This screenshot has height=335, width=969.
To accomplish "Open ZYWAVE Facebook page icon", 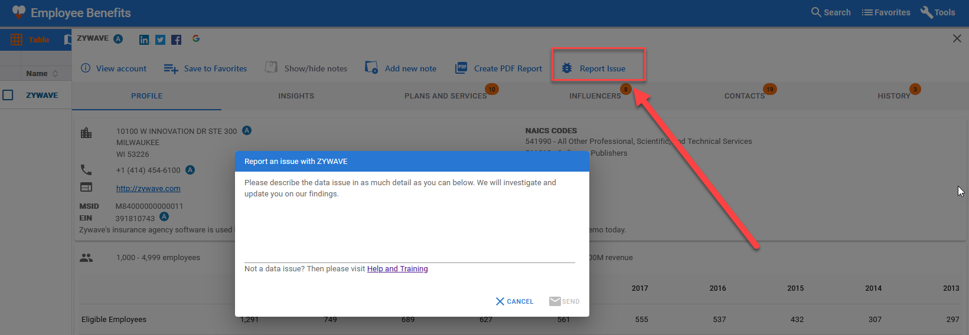I will 176,40.
